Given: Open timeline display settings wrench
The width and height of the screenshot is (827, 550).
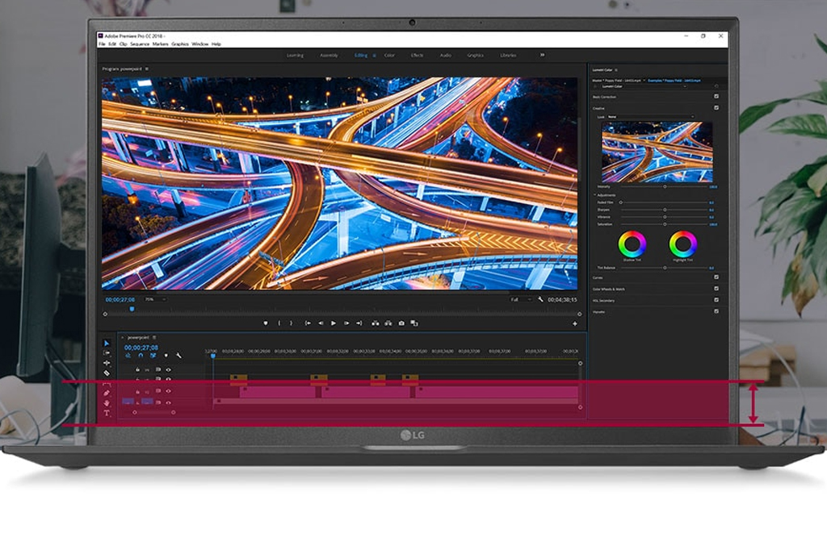Looking at the screenshot, I should [178, 356].
